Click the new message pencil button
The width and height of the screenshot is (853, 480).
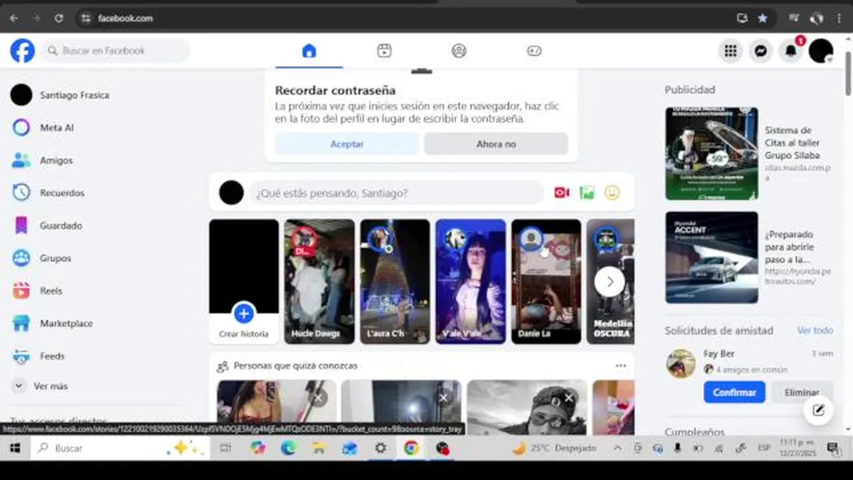pos(818,411)
